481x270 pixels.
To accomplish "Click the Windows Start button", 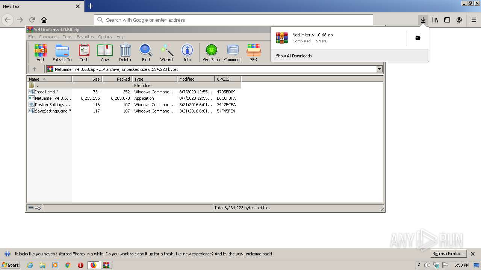I will [x=10, y=265].
